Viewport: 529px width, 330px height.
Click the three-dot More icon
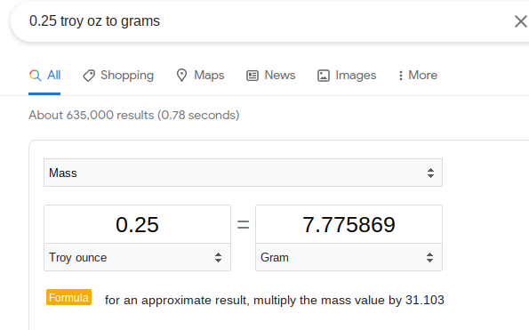(400, 76)
